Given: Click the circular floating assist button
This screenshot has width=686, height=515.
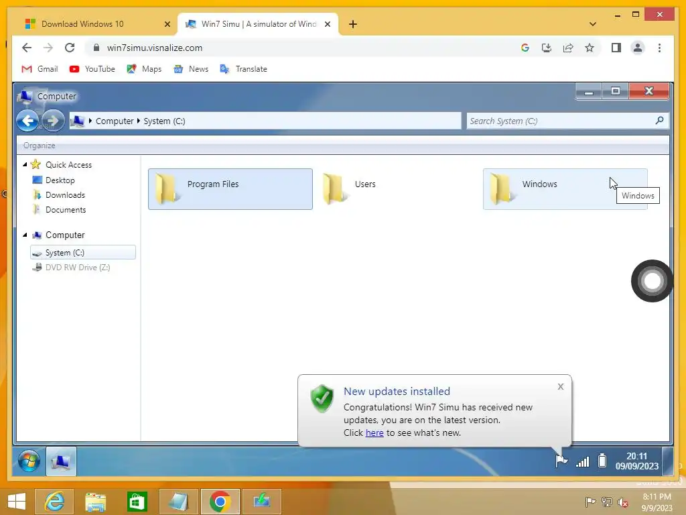Looking at the screenshot, I should tap(652, 281).
